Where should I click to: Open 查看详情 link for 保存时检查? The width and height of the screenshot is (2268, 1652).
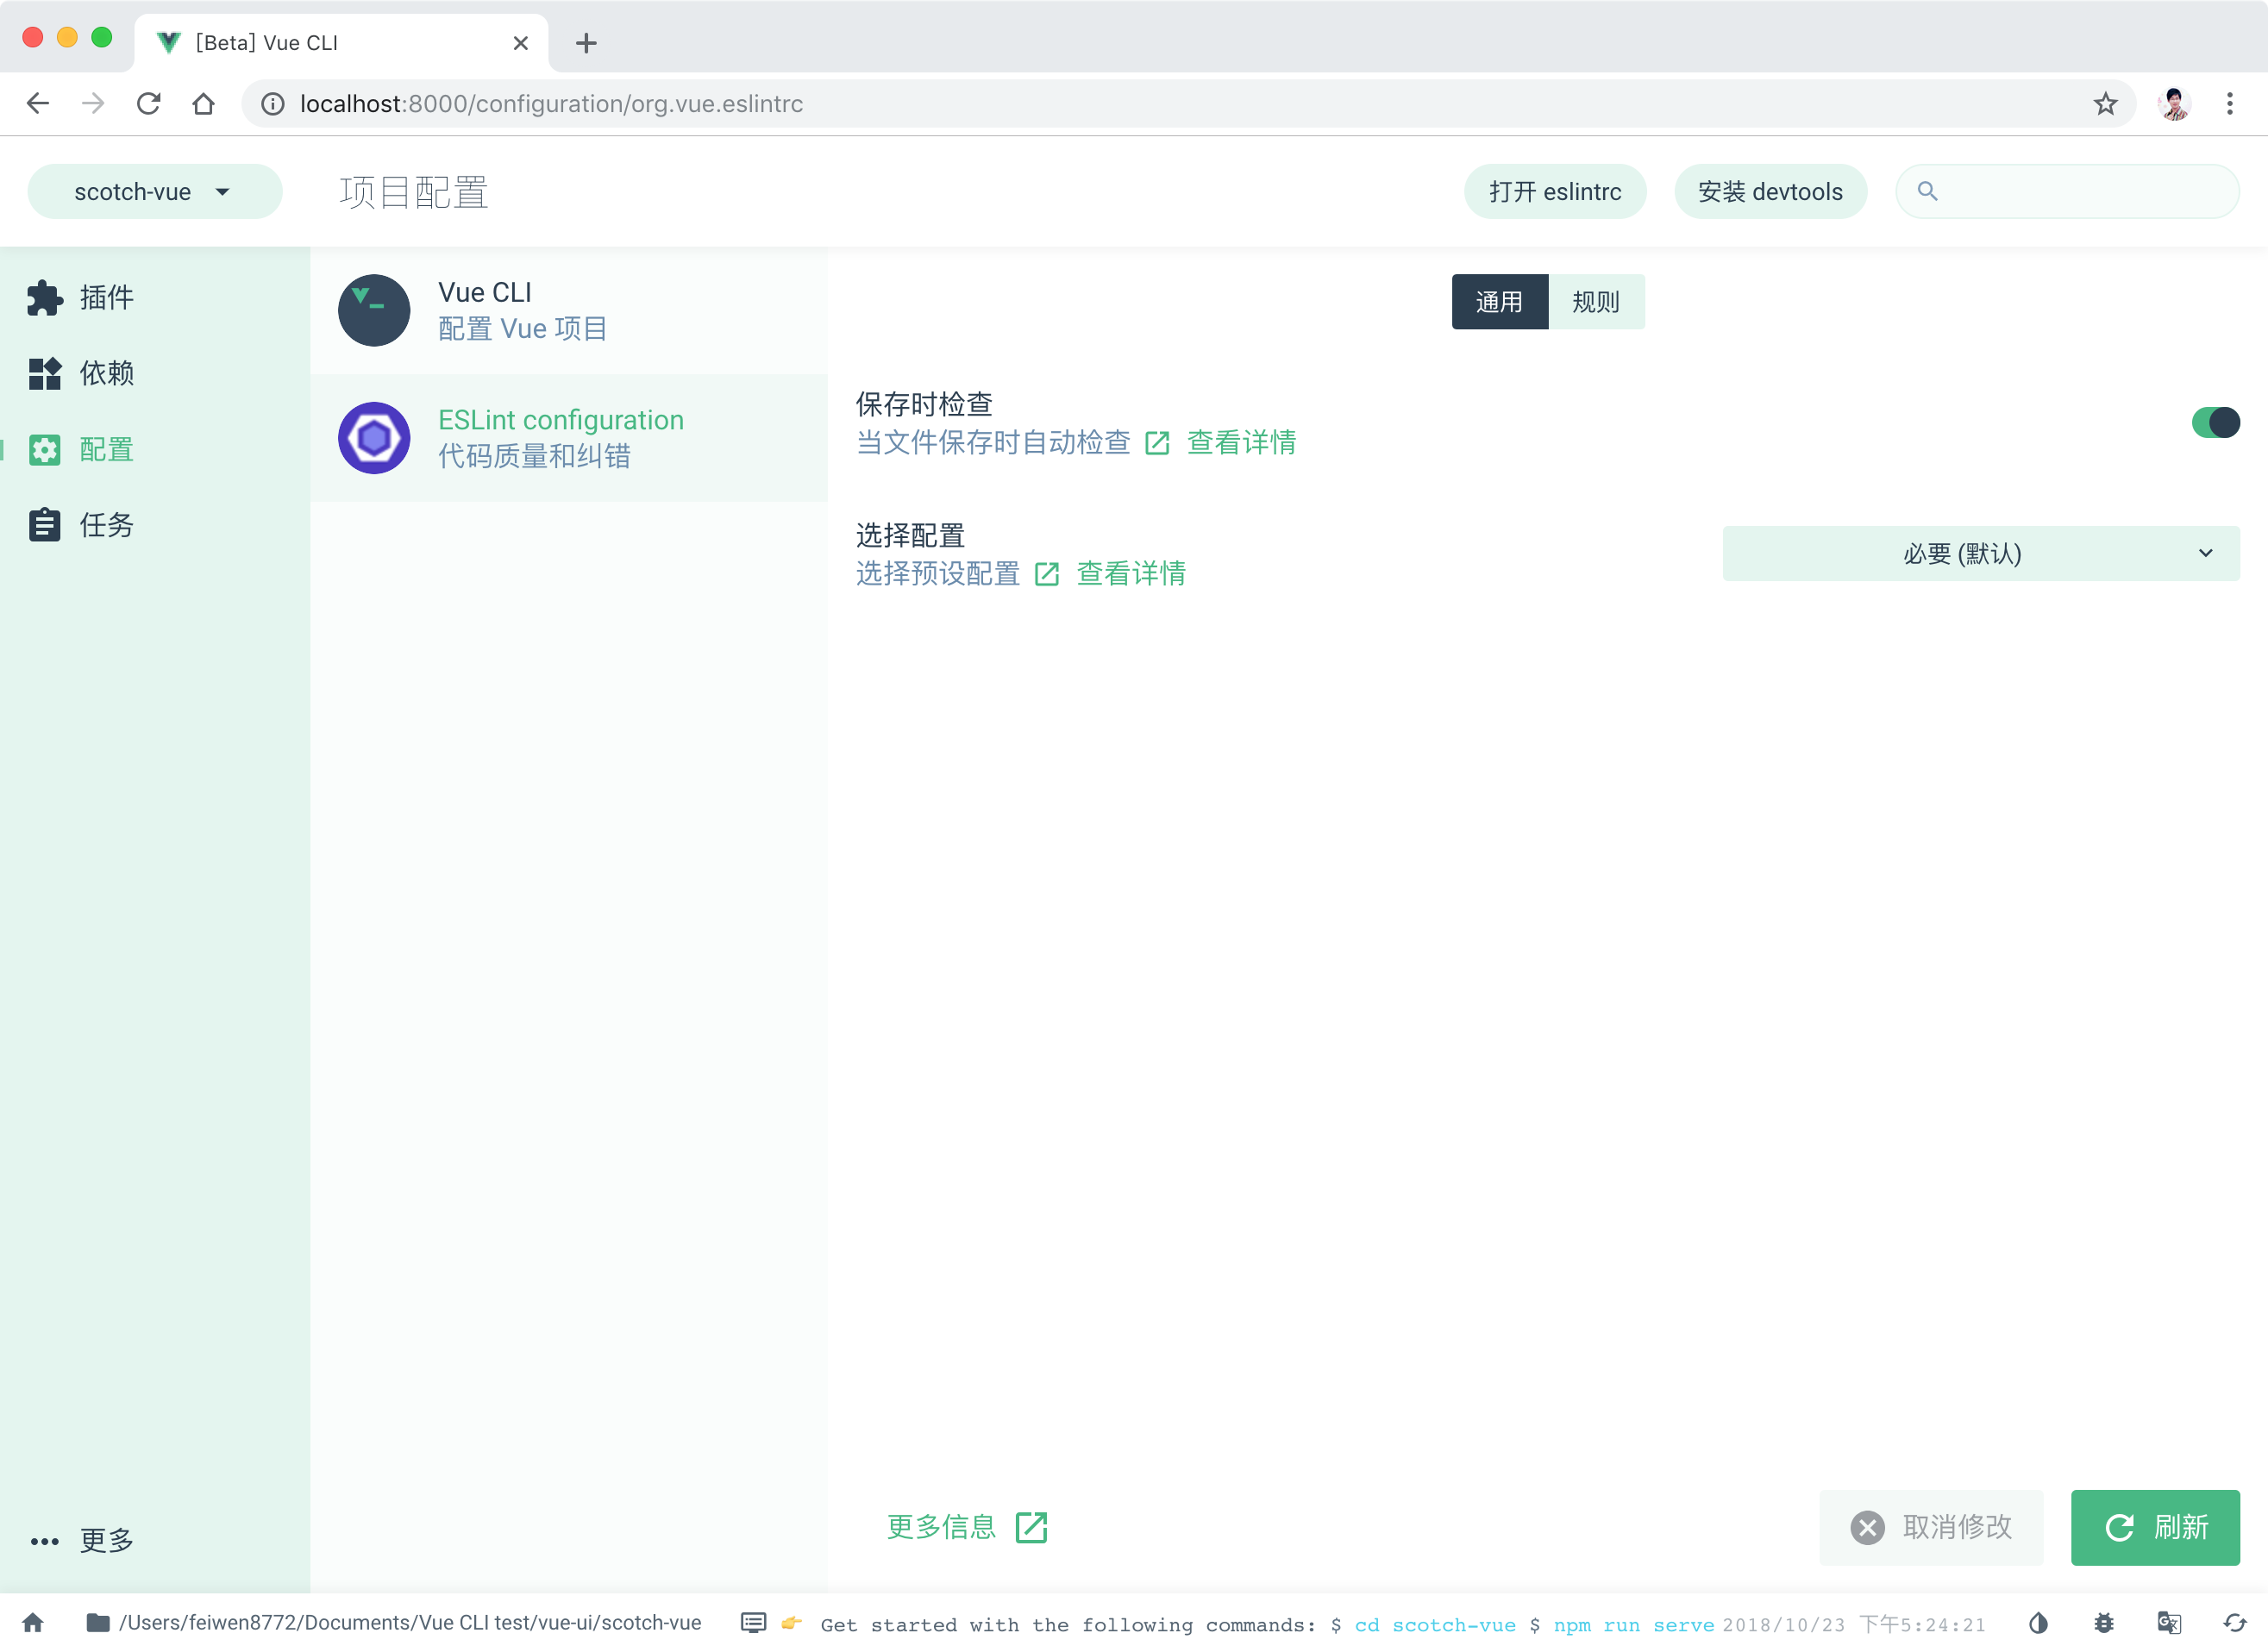pyautogui.click(x=1241, y=442)
